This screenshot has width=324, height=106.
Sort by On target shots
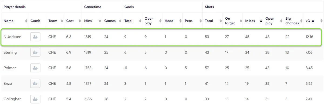(x=232, y=21)
